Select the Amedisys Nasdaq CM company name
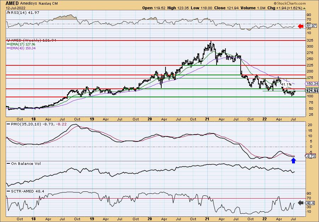The height and width of the screenshot is (222, 319). pos(39,4)
